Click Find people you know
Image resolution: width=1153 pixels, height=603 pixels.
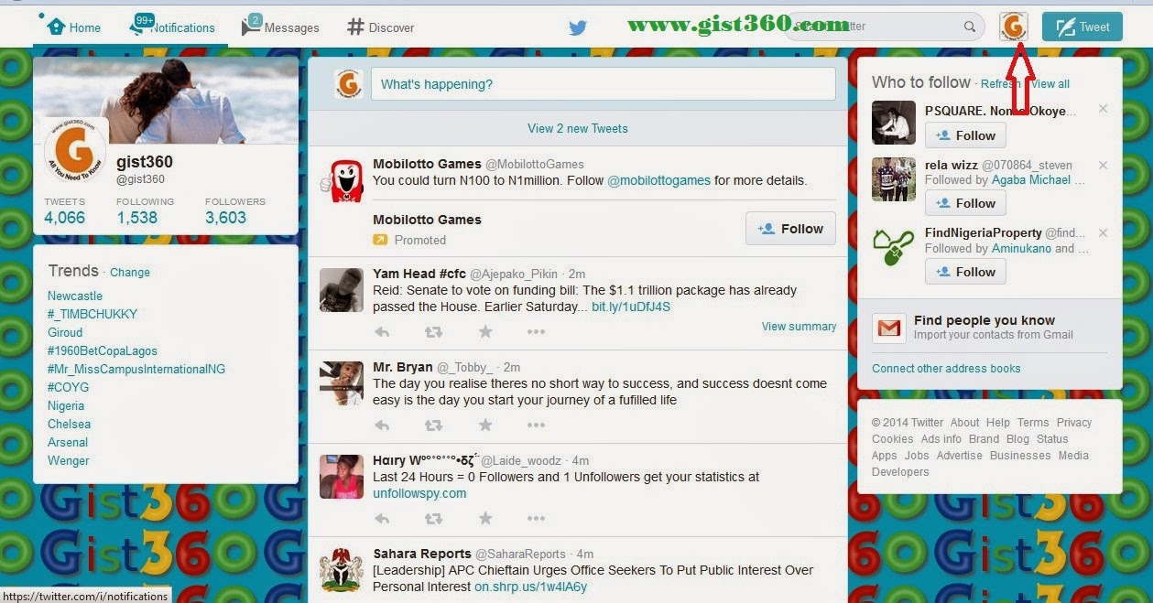[984, 320]
